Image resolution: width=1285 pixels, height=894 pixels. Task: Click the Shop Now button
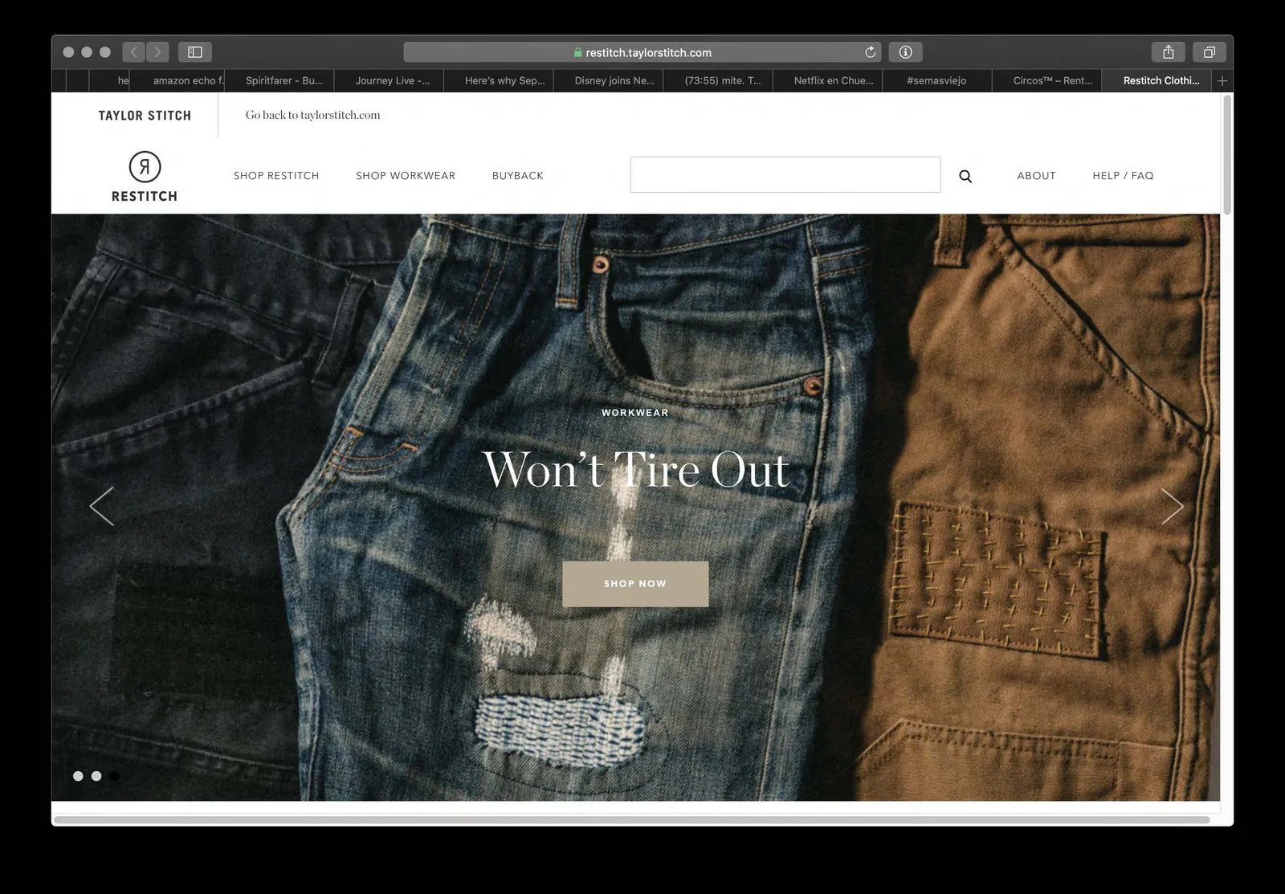tap(635, 584)
